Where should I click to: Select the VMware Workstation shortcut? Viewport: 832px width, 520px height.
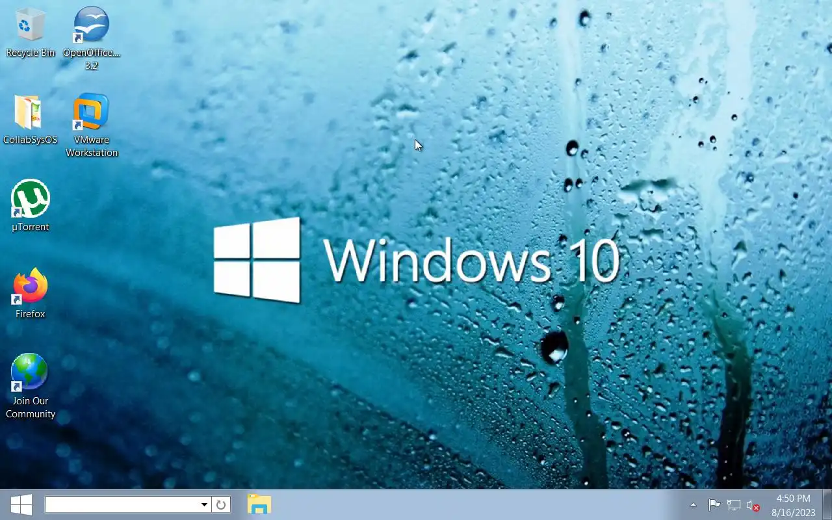(92, 125)
